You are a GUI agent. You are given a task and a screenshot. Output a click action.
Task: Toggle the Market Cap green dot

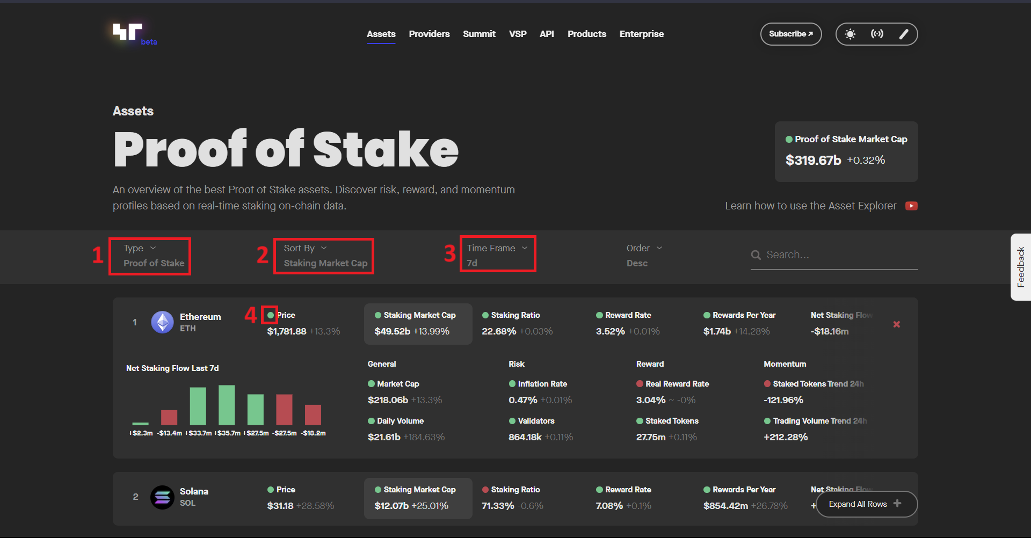coord(371,384)
